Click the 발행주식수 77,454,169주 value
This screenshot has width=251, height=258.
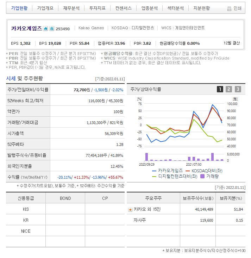[x=96, y=155]
